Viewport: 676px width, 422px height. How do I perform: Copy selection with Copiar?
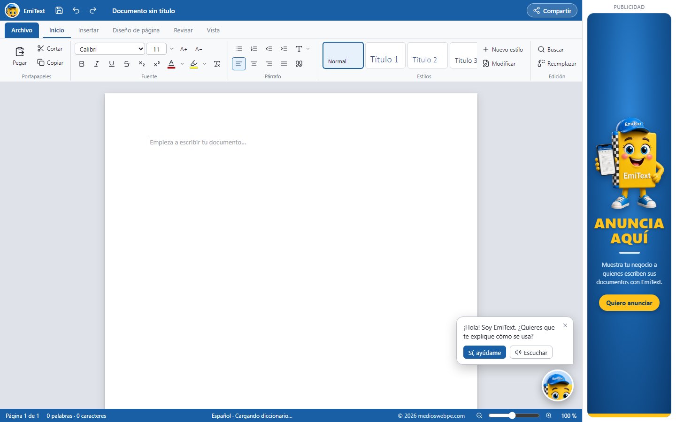[x=50, y=63]
